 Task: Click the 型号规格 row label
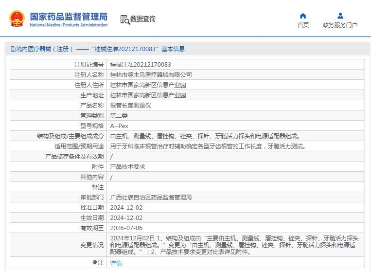click(92, 126)
